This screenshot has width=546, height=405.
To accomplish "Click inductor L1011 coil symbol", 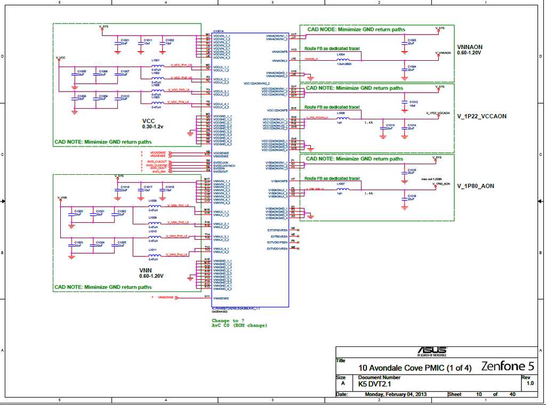I will tap(155, 255).
